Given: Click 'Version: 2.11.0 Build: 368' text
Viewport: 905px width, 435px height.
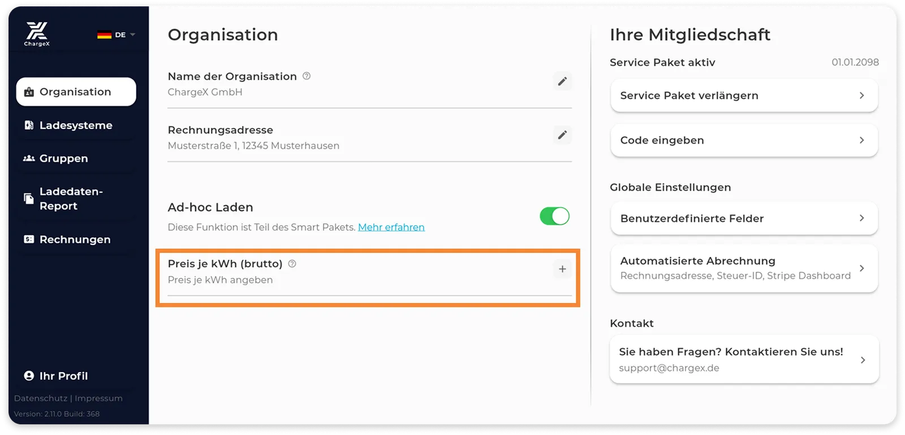Looking at the screenshot, I should pos(57,414).
